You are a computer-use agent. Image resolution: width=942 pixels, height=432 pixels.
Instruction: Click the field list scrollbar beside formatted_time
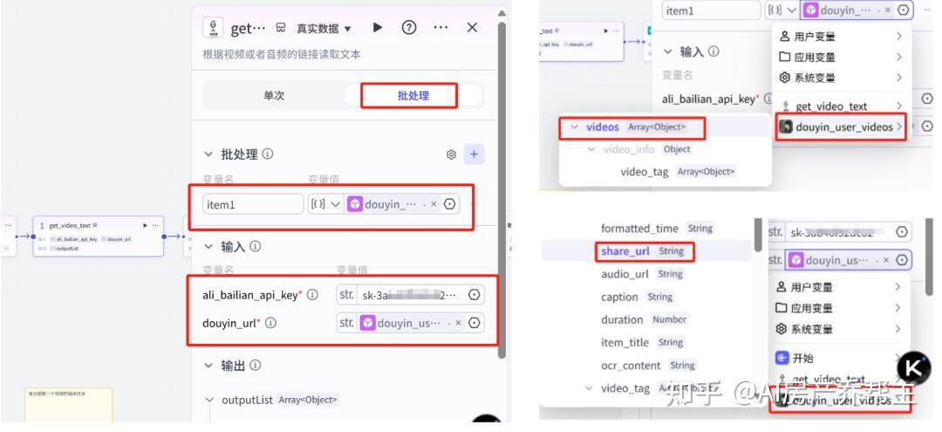[758, 234]
